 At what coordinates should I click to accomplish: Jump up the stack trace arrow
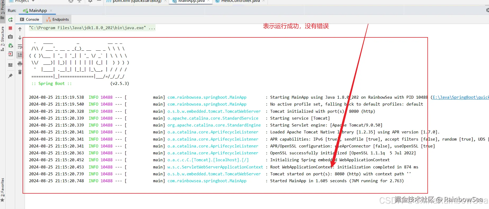click(20, 29)
